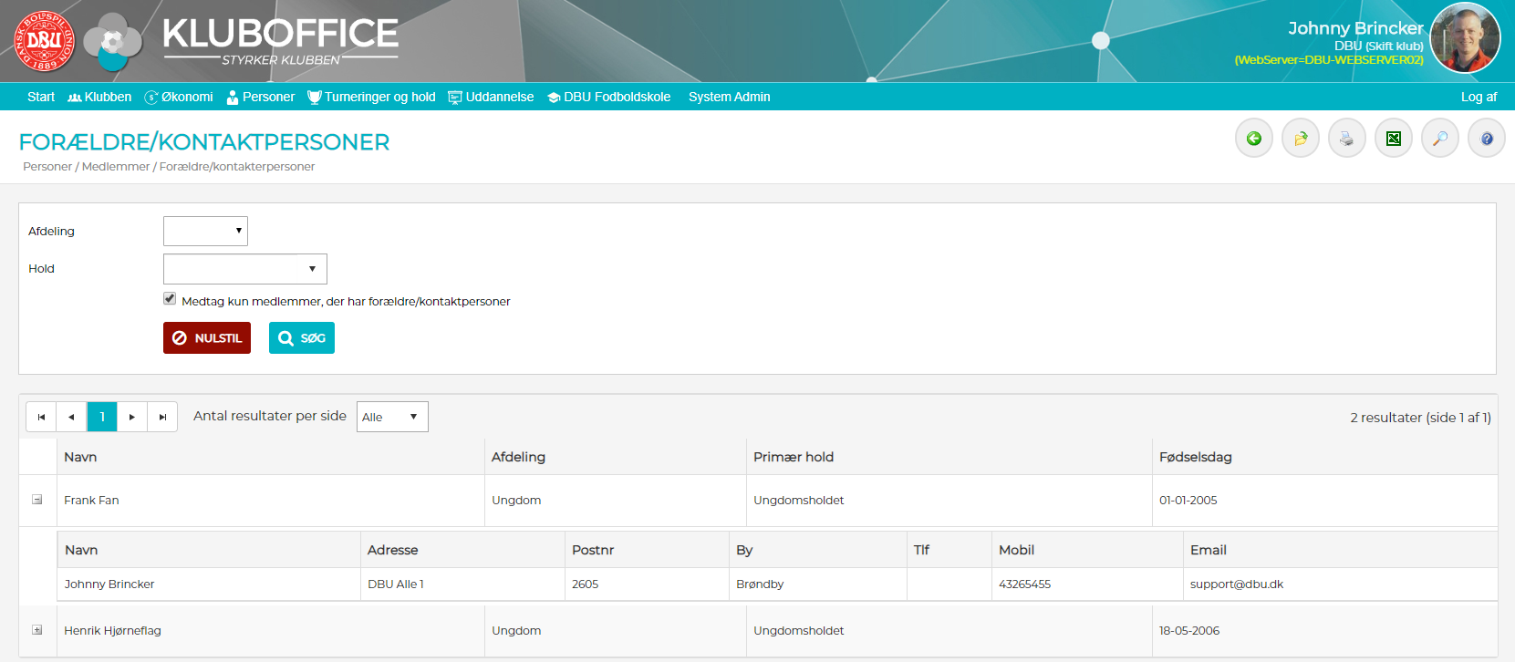The image size is (1515, 662).
Task: Export results with the Excel icon
Action: 1394,139
